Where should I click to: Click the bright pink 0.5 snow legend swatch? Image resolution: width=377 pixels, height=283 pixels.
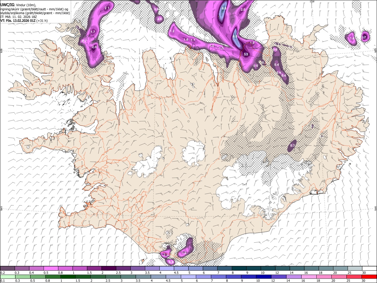(51, 268)
